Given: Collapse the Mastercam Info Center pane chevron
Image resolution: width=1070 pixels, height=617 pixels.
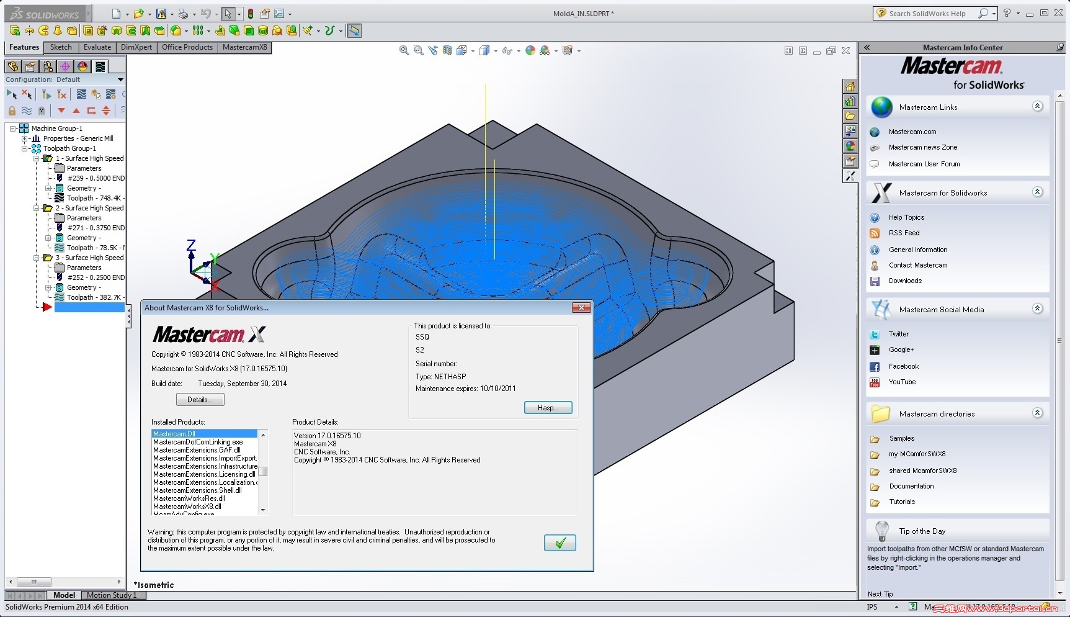Looking at the screenshot, I should 867,47.
